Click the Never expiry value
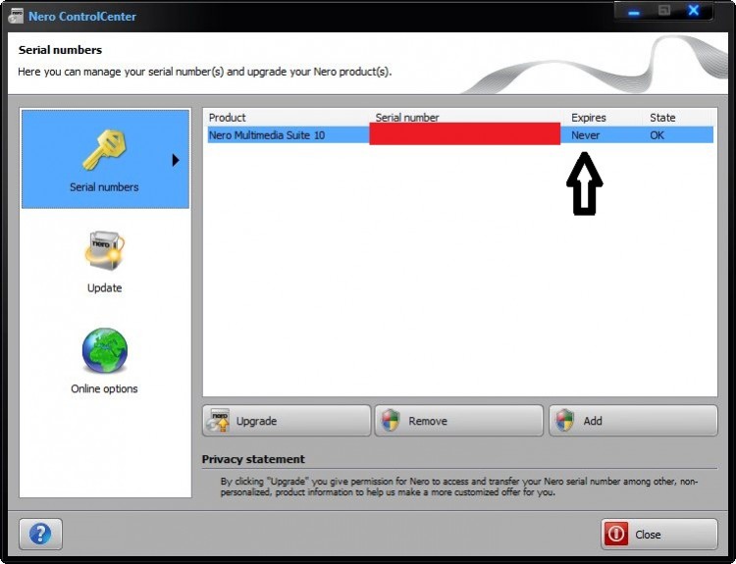The height and width of the screenshot is (564, 736). (x=585, y=135)
